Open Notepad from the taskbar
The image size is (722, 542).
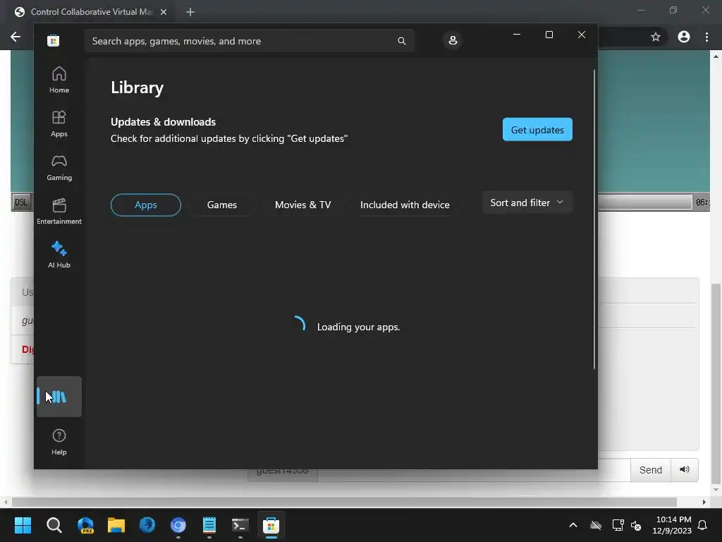[x=209, y=525]
